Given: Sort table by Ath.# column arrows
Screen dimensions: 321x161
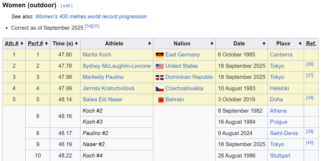Looking at the screenshot, I should (x=22, y=43).
